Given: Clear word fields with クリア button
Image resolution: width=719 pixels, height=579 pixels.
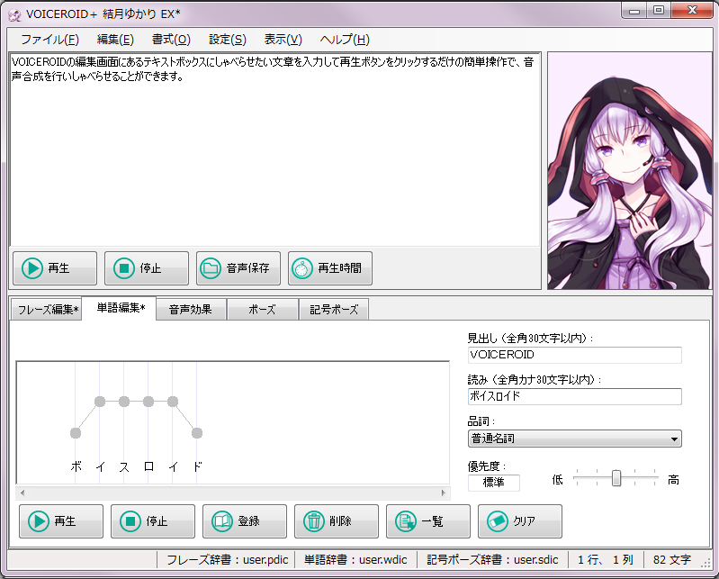Looking at the screenshot, I should [519, 521].
